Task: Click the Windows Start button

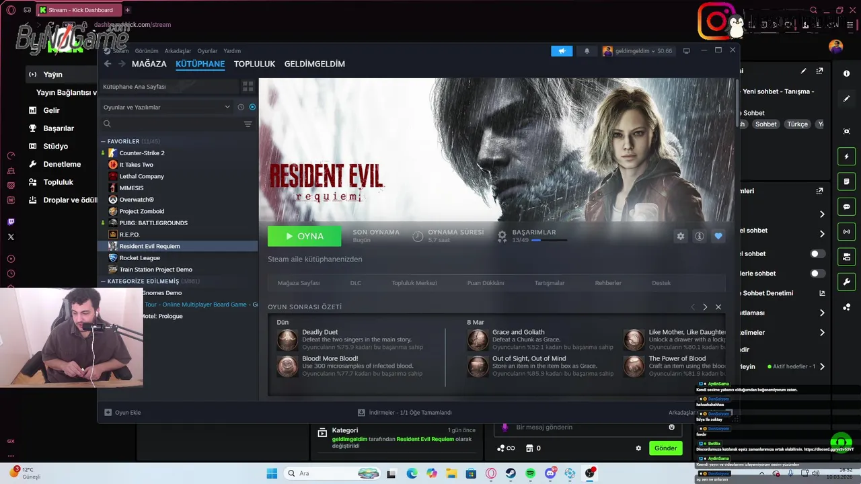Action: pos(272,473)
